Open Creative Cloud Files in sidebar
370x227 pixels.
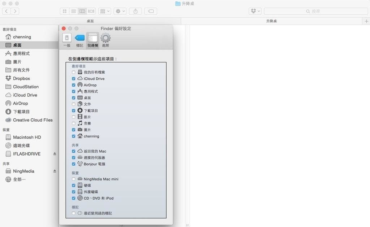tap(33, 120)
